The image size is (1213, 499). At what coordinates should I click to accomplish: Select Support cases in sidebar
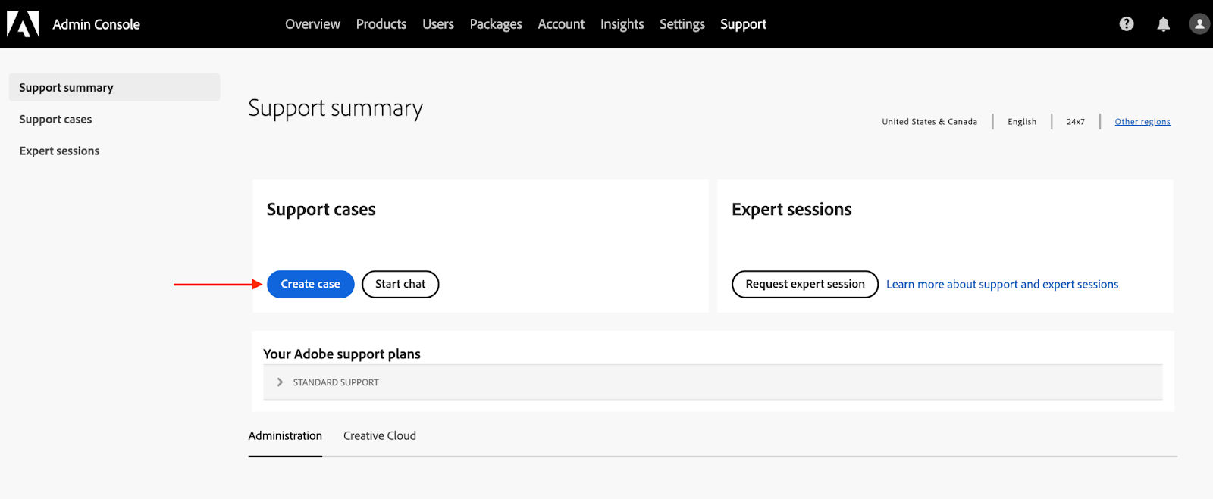tap(55, 120)
